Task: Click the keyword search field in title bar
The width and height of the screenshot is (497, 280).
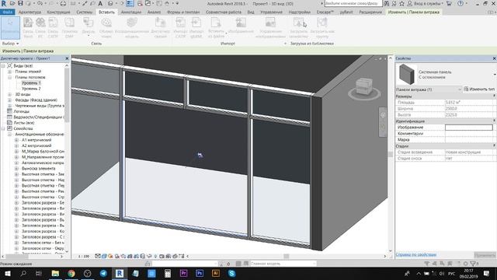Action: click(x=353, y=3)
